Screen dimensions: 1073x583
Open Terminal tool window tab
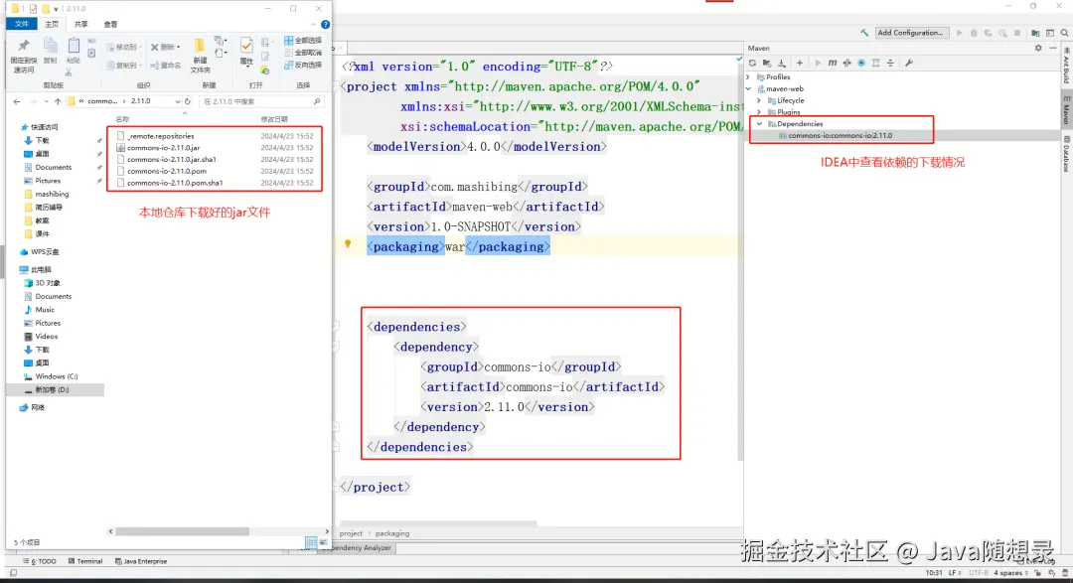pyautogui.click(x=85, y=561)
